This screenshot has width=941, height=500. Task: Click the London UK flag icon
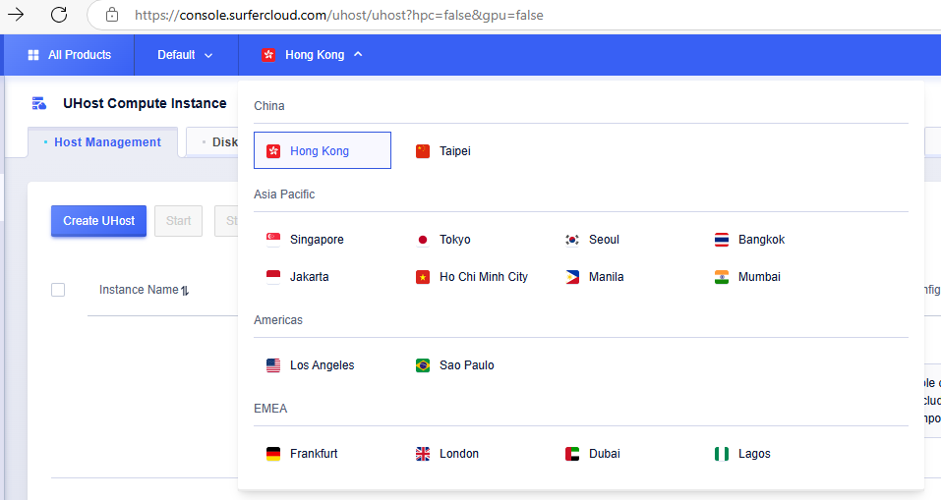coord(423,453)
